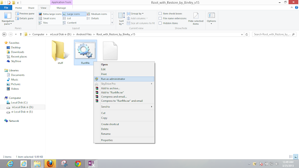Click Android Files in the address path
The width and height of the screenshot is (299, 168).
click(84, 34)
